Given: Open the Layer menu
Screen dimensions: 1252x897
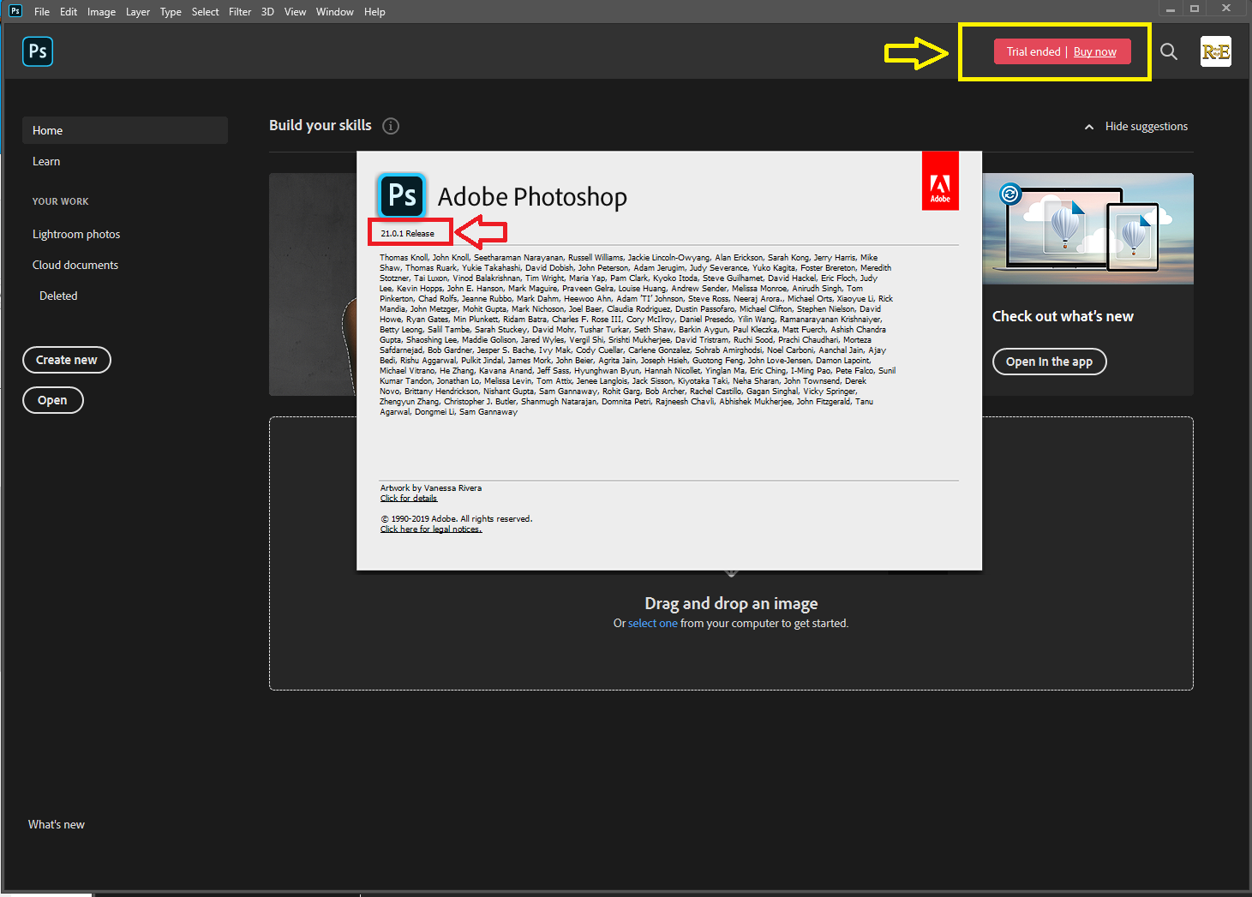Looking at the screenshot, I should point(138,12).
